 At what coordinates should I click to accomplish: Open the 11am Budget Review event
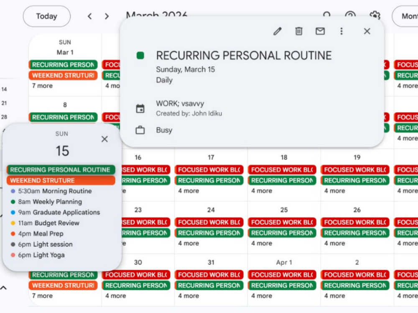[x=45, y=223]
